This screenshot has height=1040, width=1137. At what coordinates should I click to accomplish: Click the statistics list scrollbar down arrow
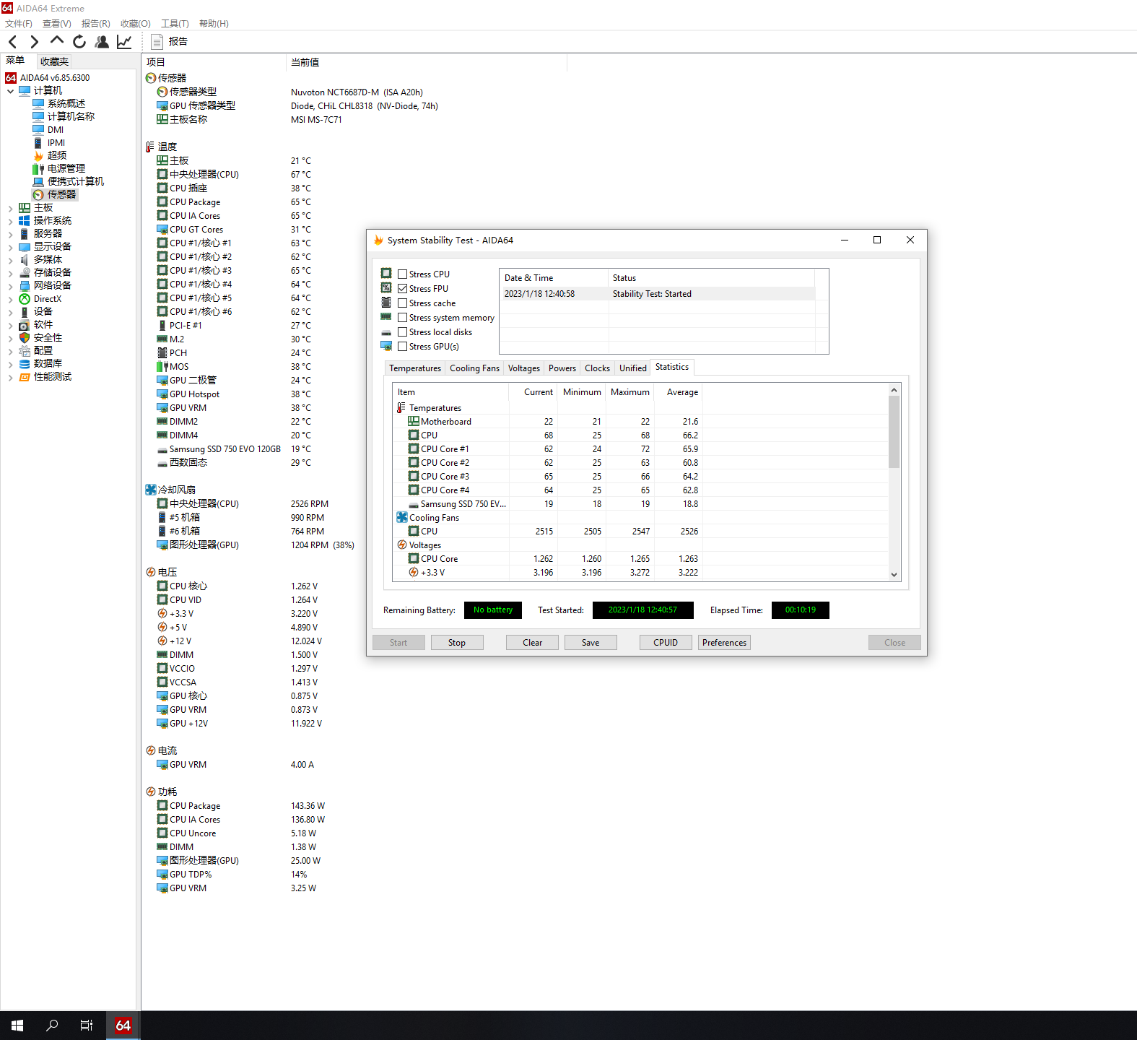(x=894, y=575)
